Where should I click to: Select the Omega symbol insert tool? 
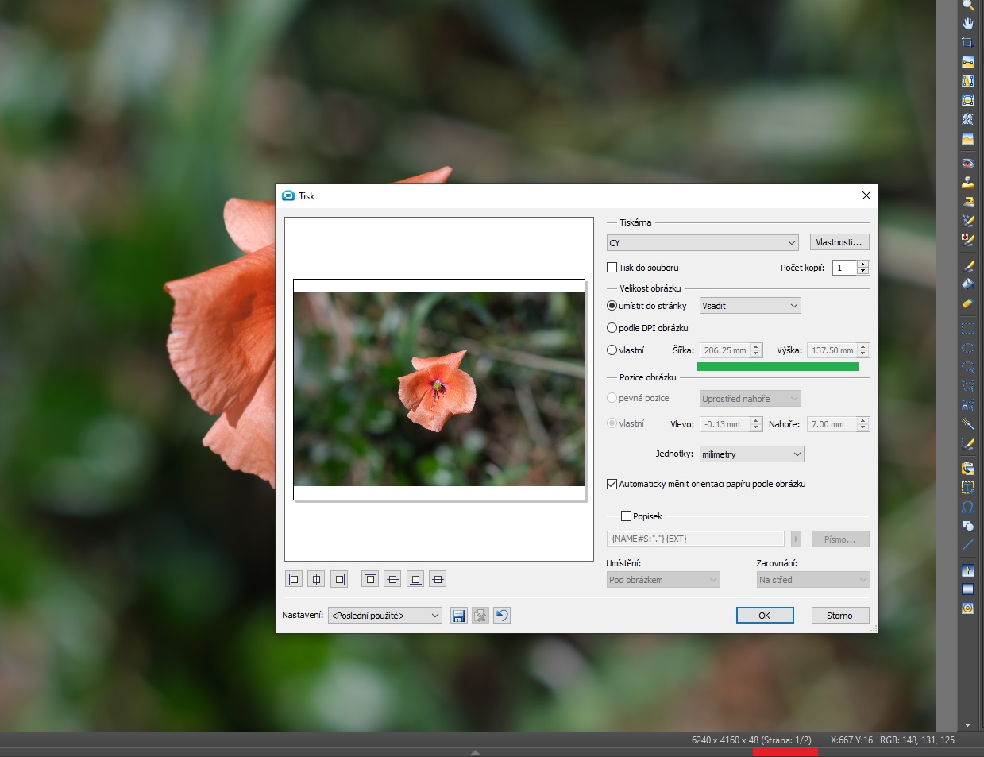[967, 507]
